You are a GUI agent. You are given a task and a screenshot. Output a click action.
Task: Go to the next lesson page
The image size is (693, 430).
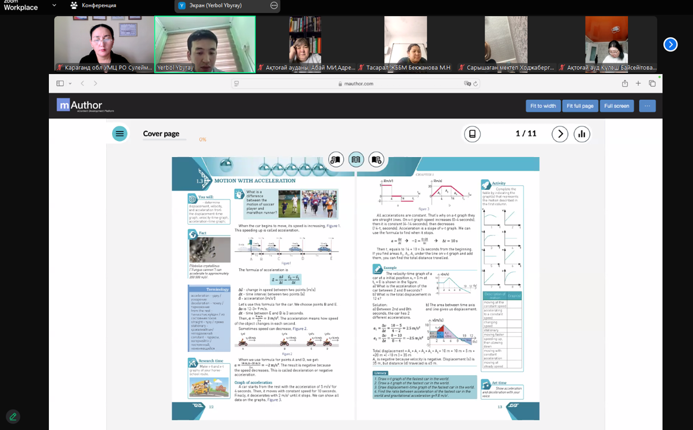559,134
